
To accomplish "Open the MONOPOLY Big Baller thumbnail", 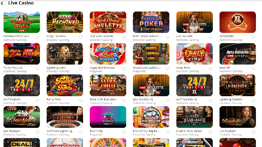I will pyautogui.click(x=151, y=117).
